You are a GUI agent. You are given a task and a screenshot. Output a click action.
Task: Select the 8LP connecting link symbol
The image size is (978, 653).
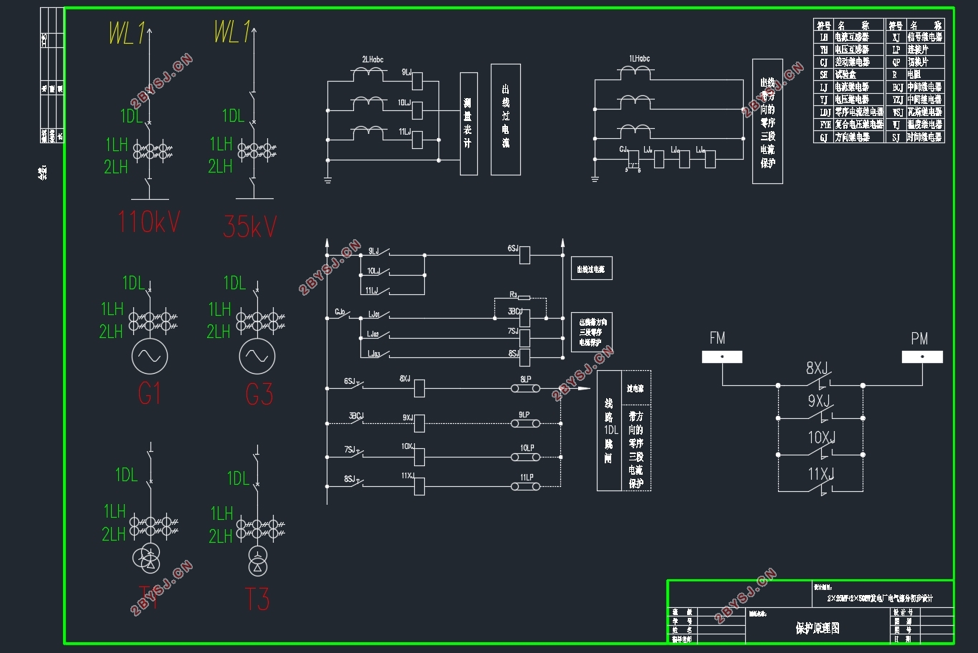click(525, 388)
